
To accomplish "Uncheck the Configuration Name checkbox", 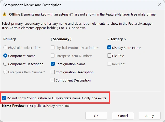I will (53, 64).
